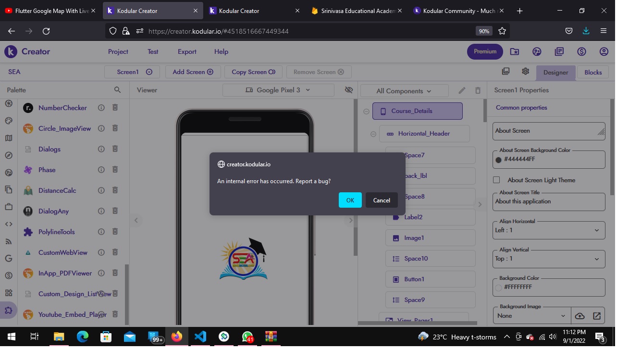Open the Align Vertical dropdown
617x350 pixels.
coord(549,259)
